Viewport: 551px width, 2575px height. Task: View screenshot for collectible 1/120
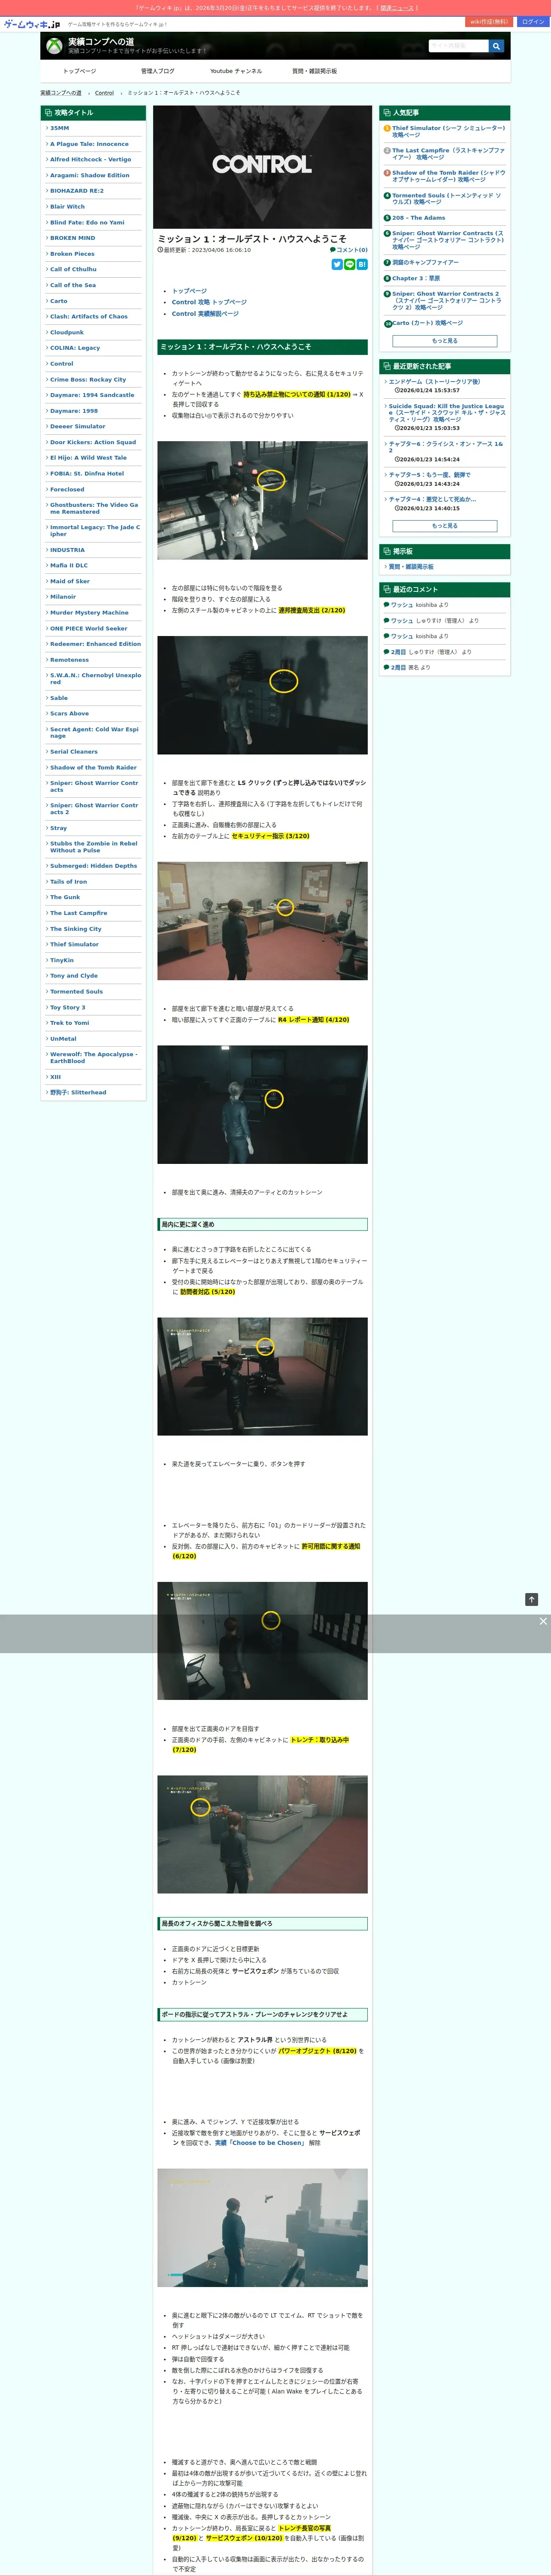(x=262, y=501)
